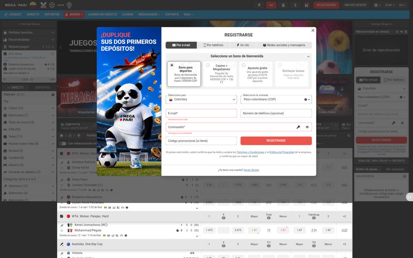Select the Rechazar bonos radio option

[280, 65]
